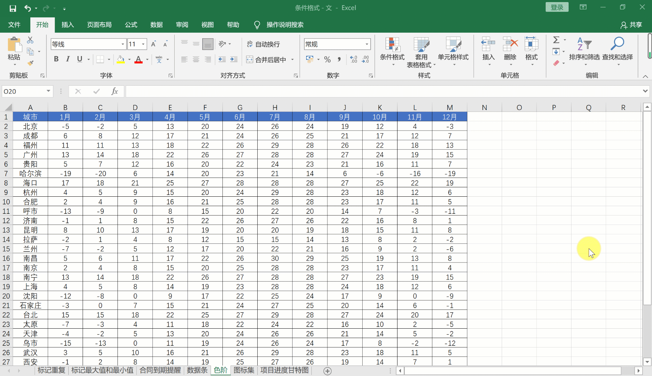Add a new worksheet with the plus button
This screenshot has width=652, height=376.
(327, 371)
